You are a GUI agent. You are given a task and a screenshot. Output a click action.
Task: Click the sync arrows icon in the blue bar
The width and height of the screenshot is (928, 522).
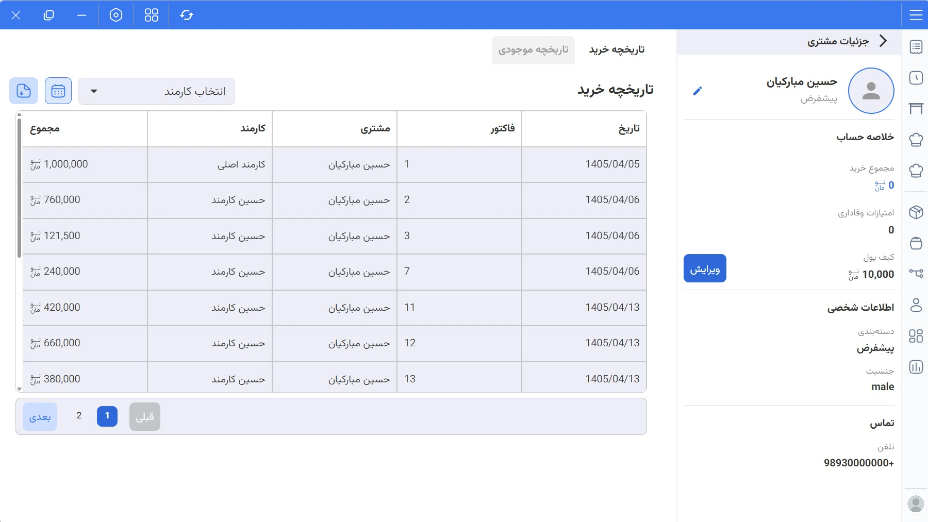187,15
